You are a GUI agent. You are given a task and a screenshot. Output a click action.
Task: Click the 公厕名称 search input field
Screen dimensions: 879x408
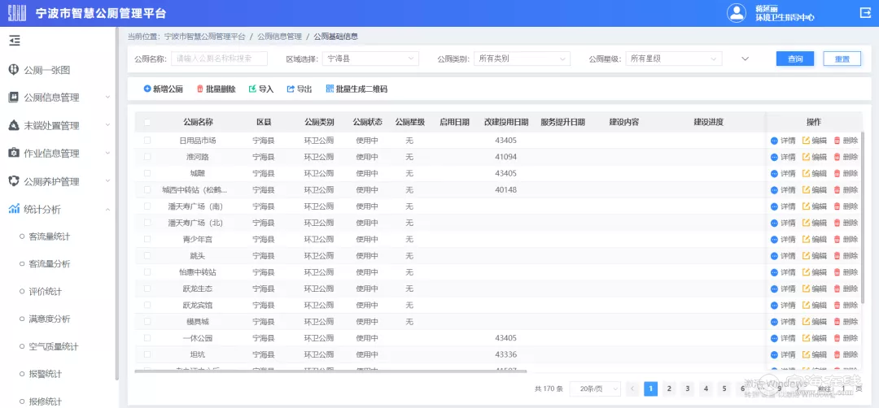point(219,59)
